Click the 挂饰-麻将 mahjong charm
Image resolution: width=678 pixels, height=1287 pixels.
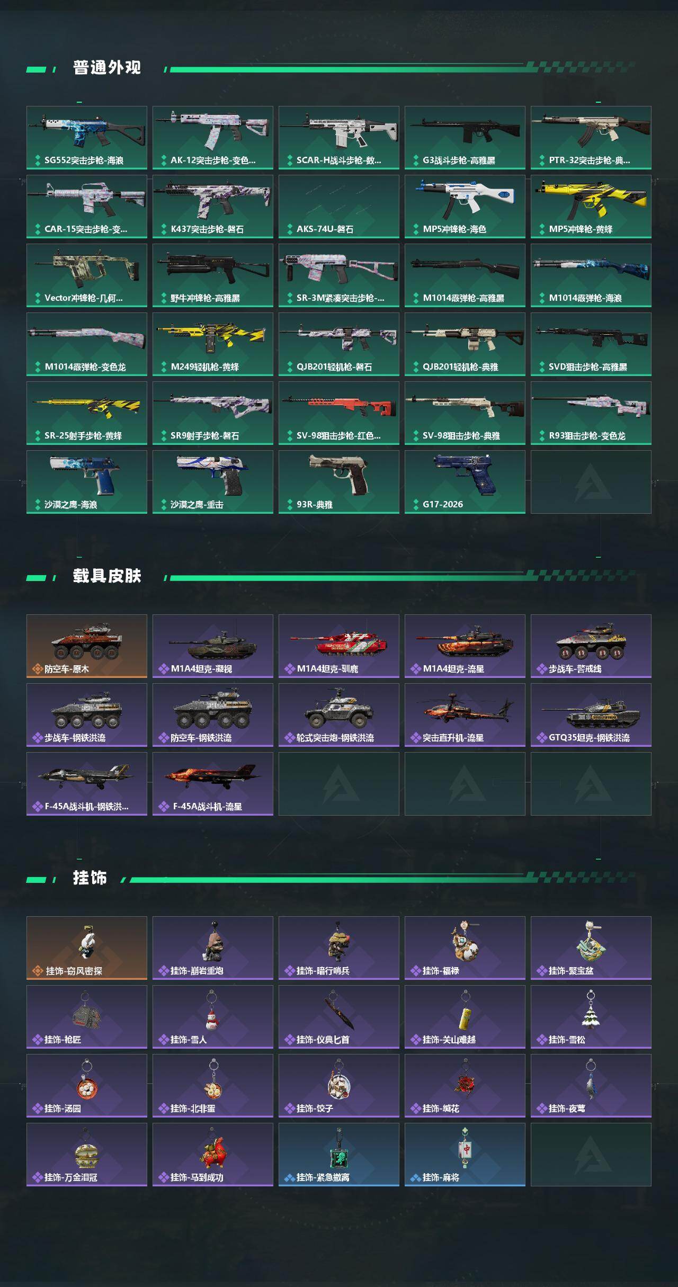click(x=465, y=1155)
